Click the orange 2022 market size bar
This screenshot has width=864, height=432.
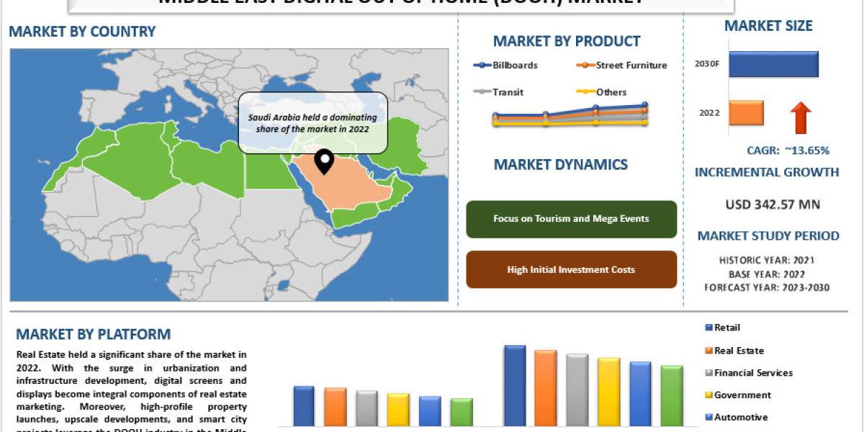click(x=746, y=113)
